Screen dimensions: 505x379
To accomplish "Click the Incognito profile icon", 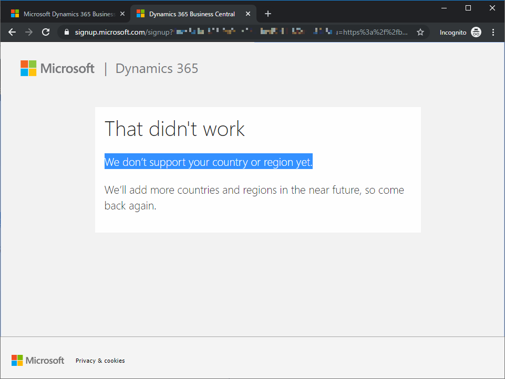I will tap(476, 32).
